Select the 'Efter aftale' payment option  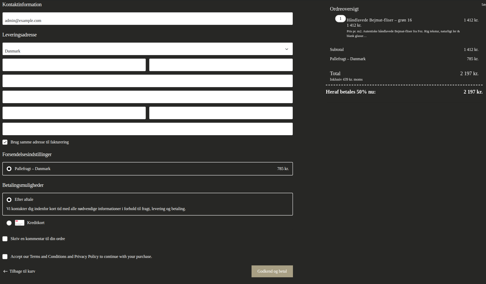click(9, 200)
